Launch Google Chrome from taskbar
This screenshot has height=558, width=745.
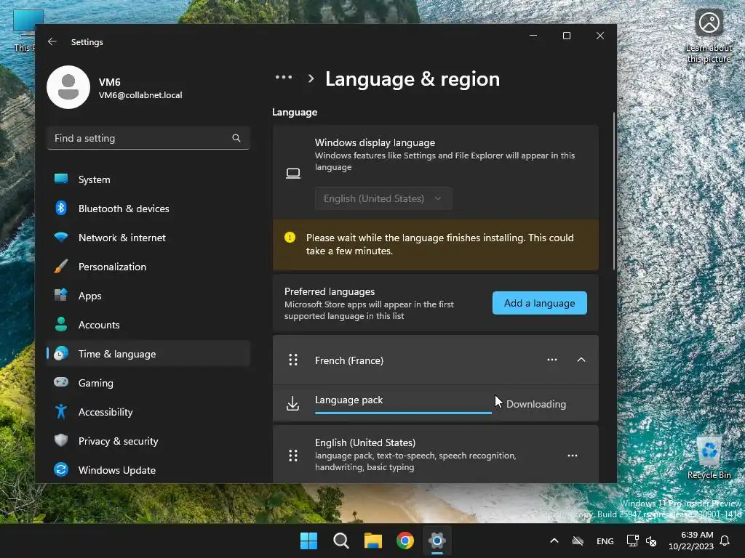coord(405,541)
